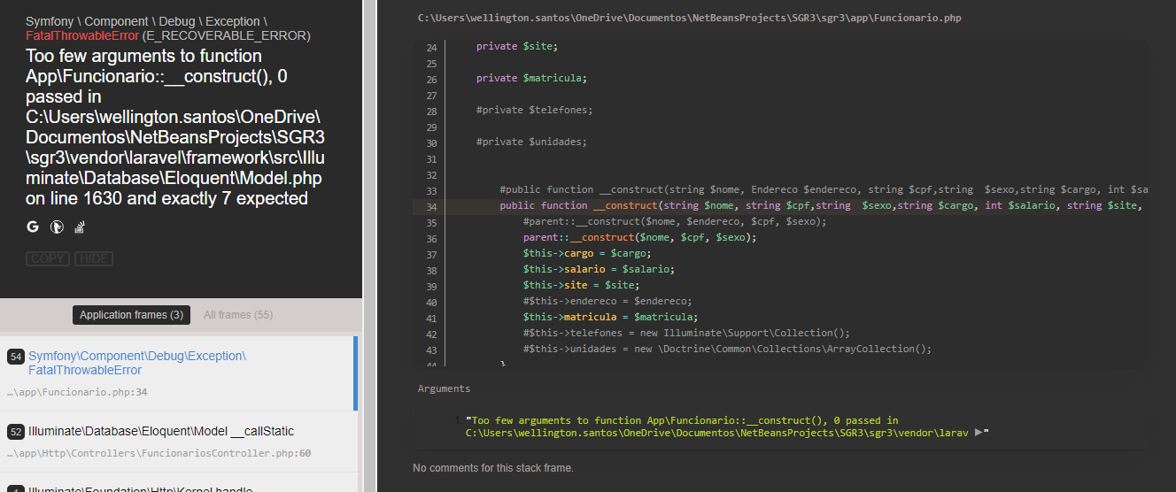Click '#private $unidades;' on line 30
1176x492 pixels.
tap(531, 142)
